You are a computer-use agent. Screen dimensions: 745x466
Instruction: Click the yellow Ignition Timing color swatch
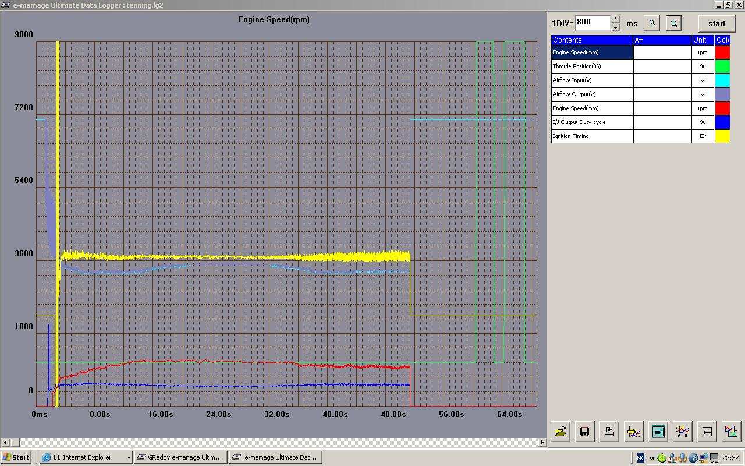tap(722, 136)
